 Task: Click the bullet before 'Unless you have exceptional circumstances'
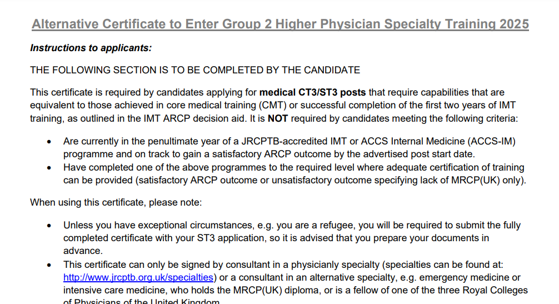coord(49,226)
